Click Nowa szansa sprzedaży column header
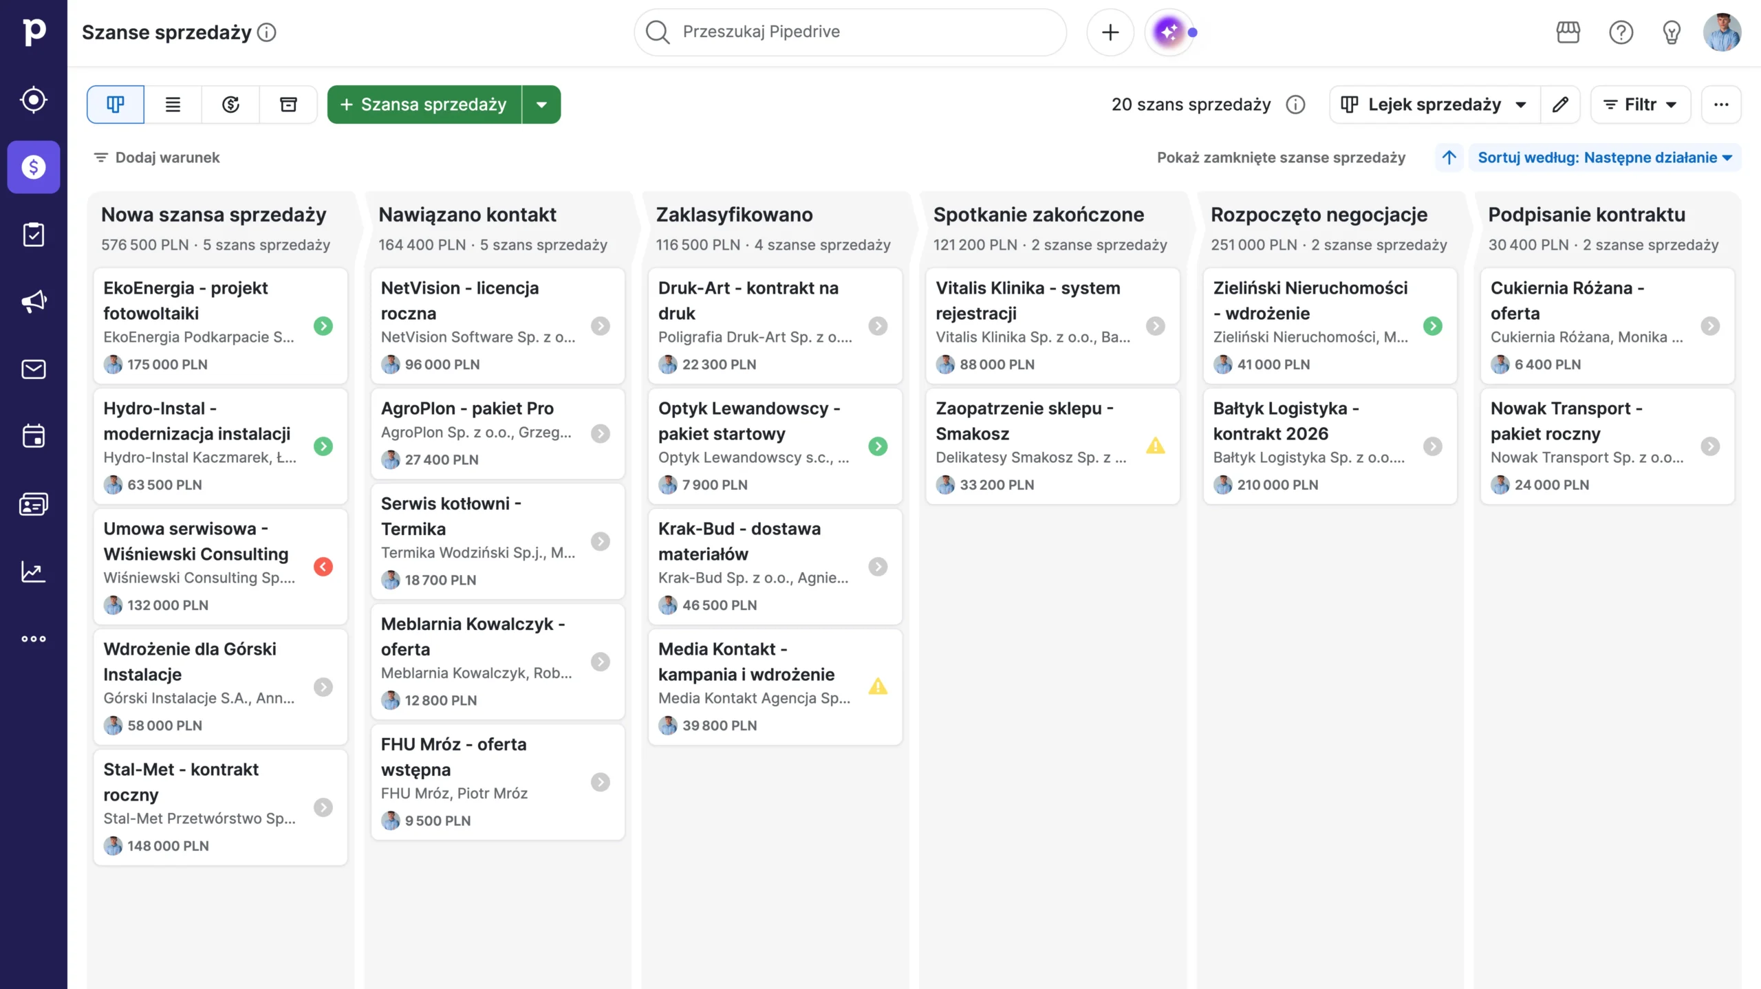The image size is (1761, 989). pos(214,215)
